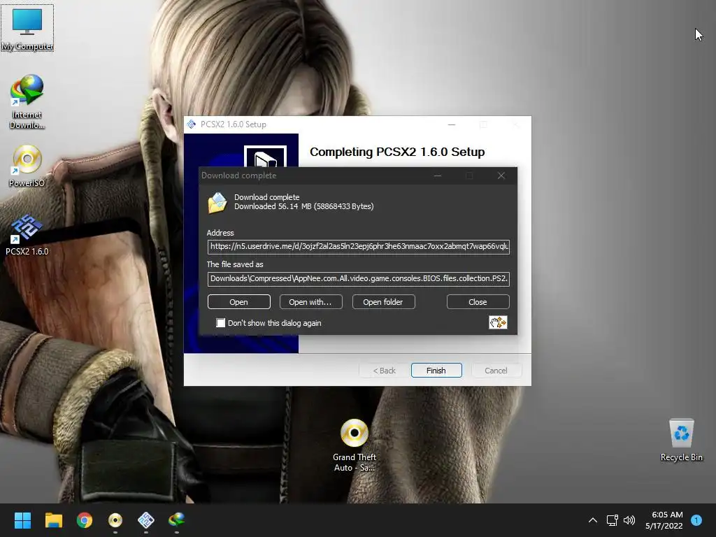Open network status tray icon
The height and width of the screenshot is (537, 716).
click(612, 520)
